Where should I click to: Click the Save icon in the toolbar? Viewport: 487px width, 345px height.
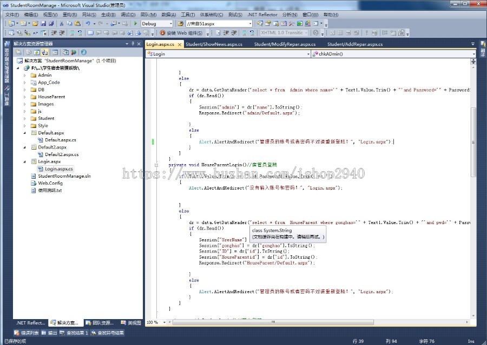[43, 24]
